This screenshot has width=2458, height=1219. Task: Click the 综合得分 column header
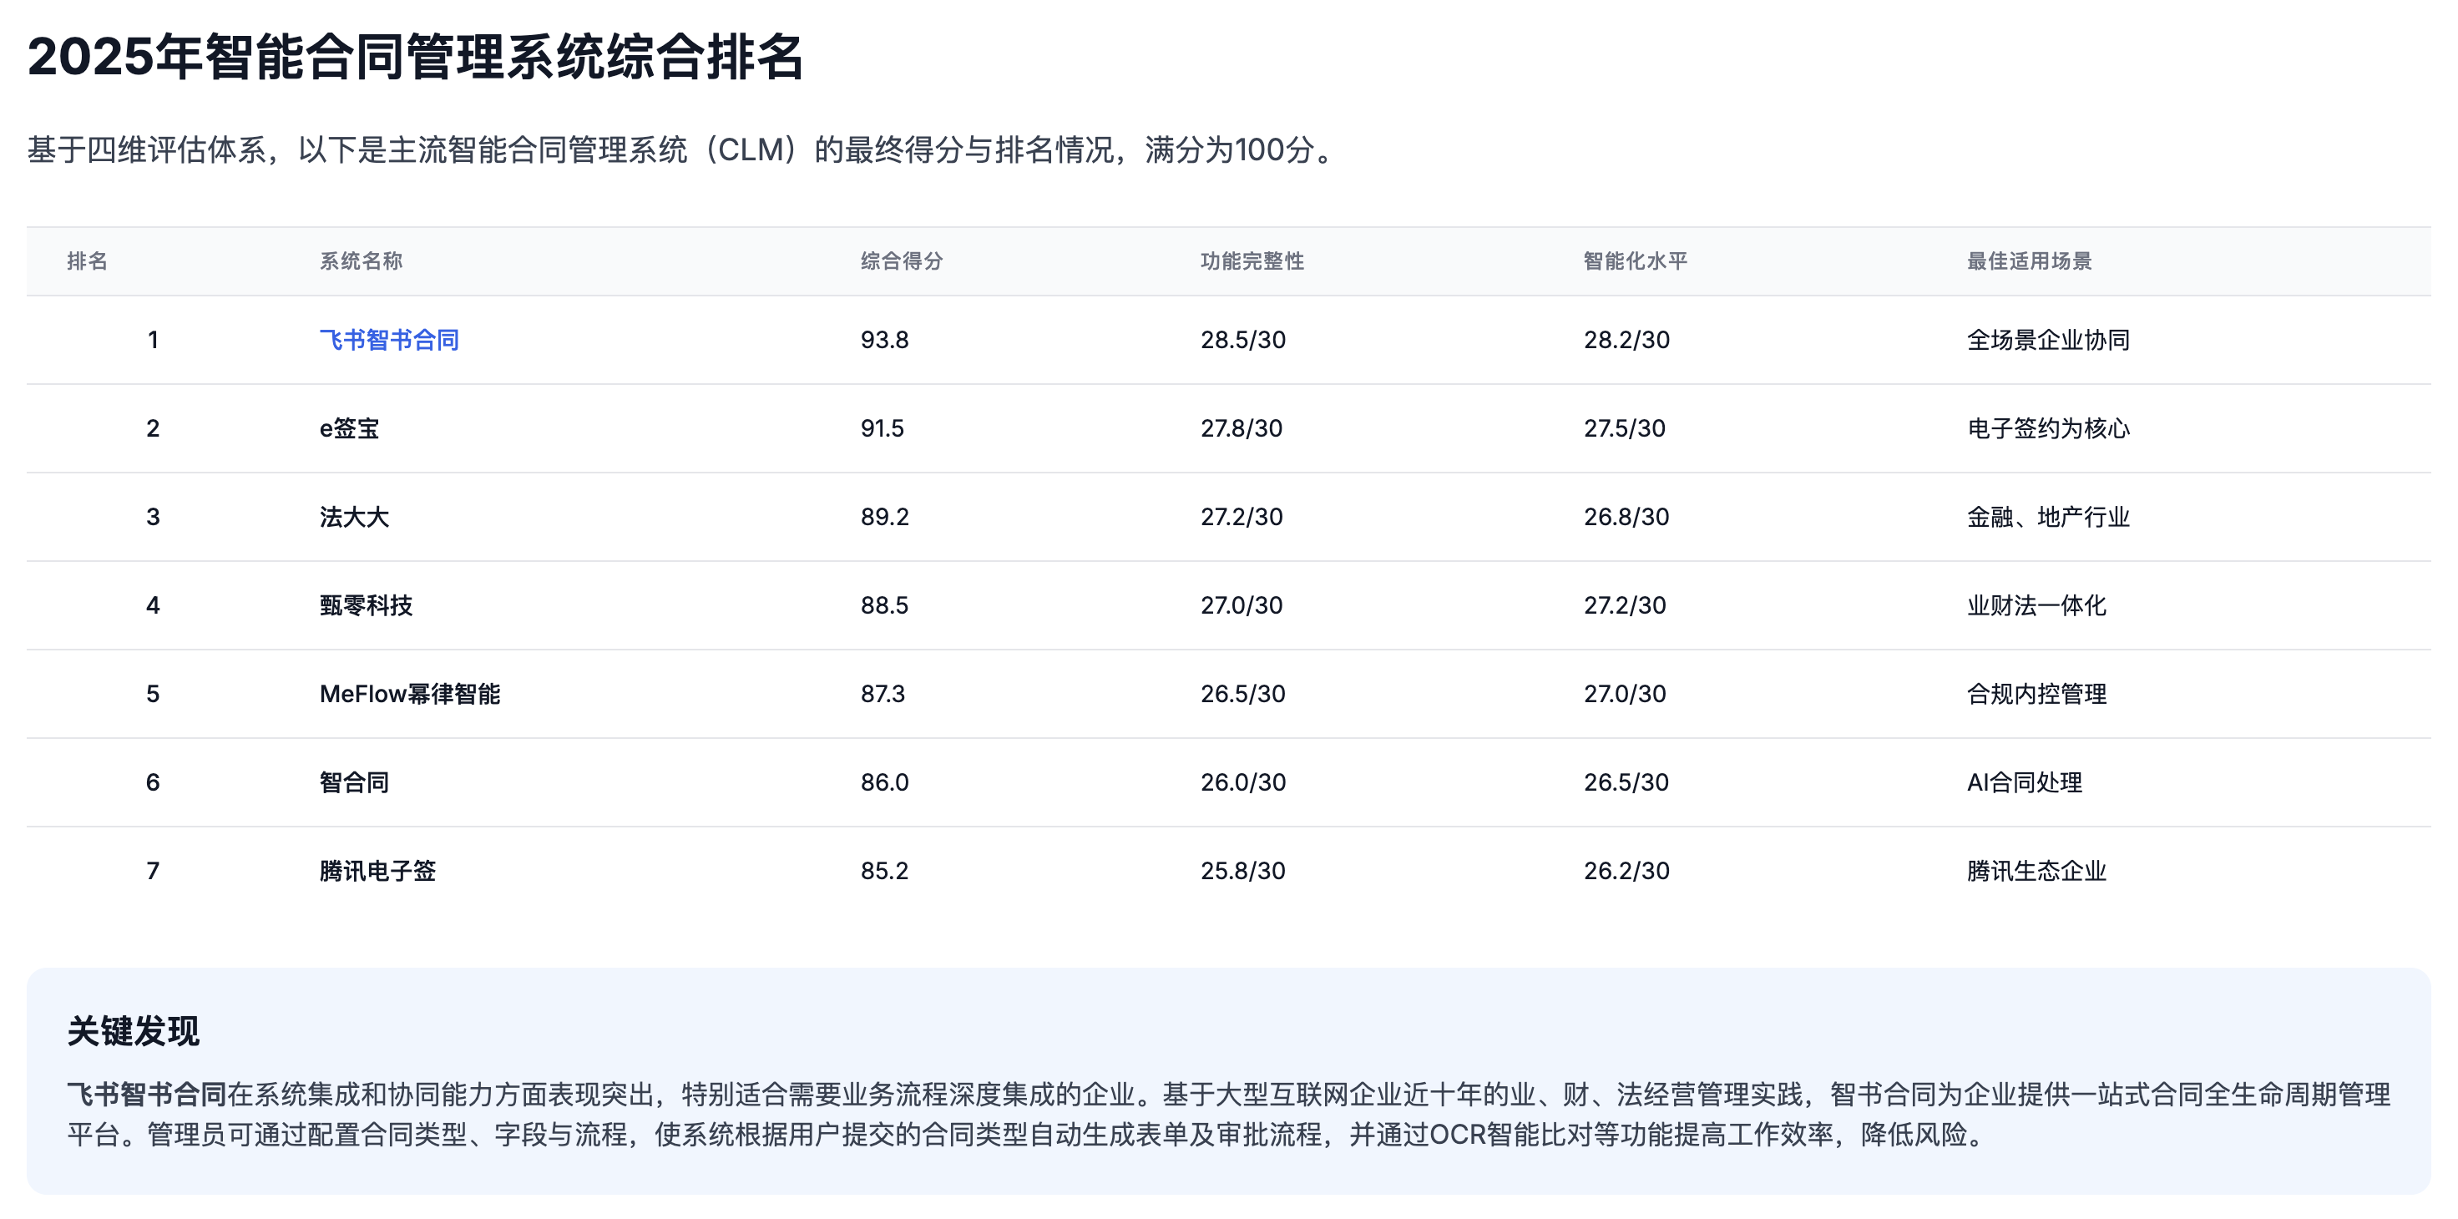click(901, 260)
